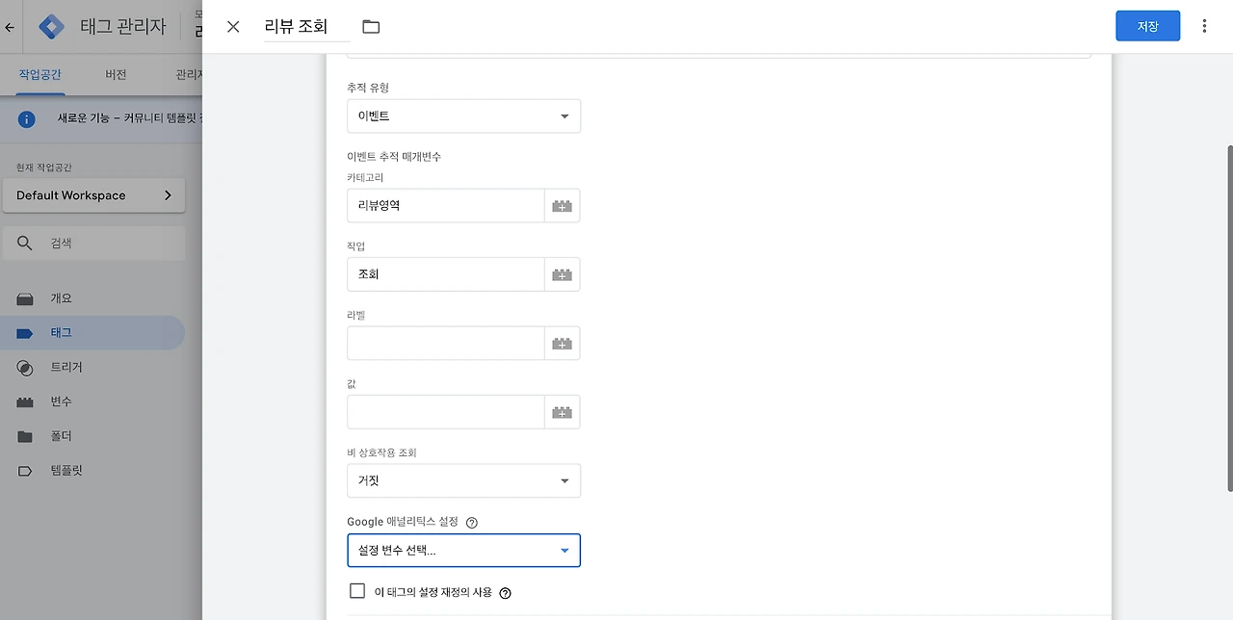Viewport: 1233px width, 620px height.
Task: Open 트리거 in the sidebar
Action: (92, 368)
